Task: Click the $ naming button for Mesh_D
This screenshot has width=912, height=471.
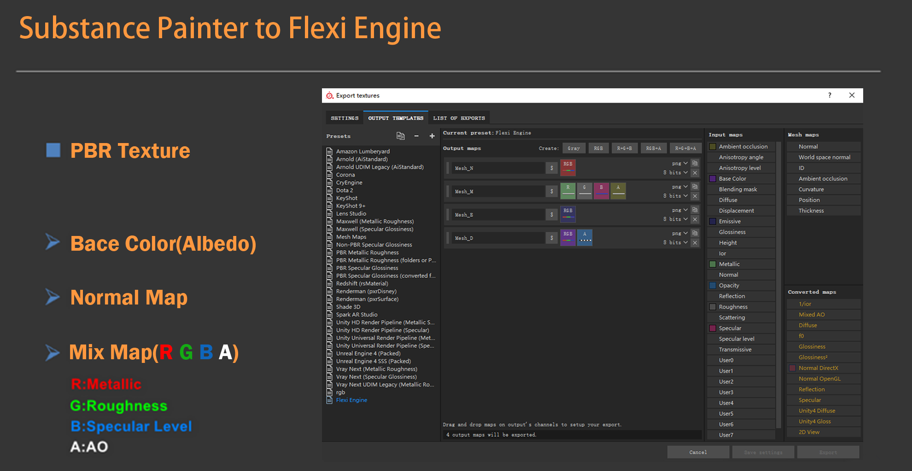Action: tap(551, 238)
